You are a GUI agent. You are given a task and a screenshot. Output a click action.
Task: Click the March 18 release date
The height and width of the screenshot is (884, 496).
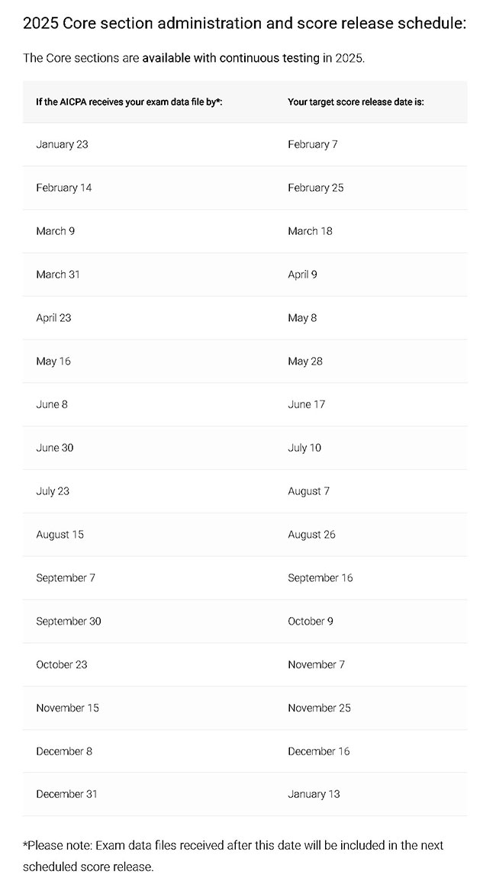point(310,231)
